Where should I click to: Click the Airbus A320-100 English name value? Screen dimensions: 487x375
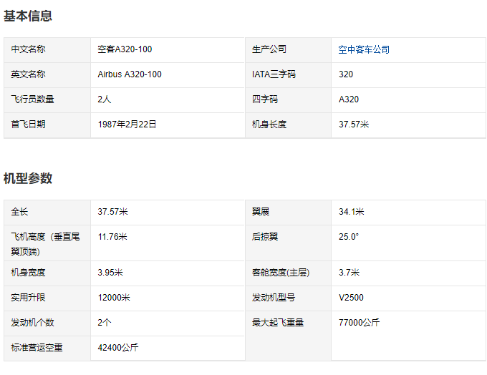coord(130,74)
